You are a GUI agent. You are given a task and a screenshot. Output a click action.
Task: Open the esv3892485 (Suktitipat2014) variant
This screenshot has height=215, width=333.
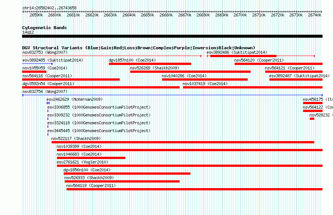coord(53,60)
